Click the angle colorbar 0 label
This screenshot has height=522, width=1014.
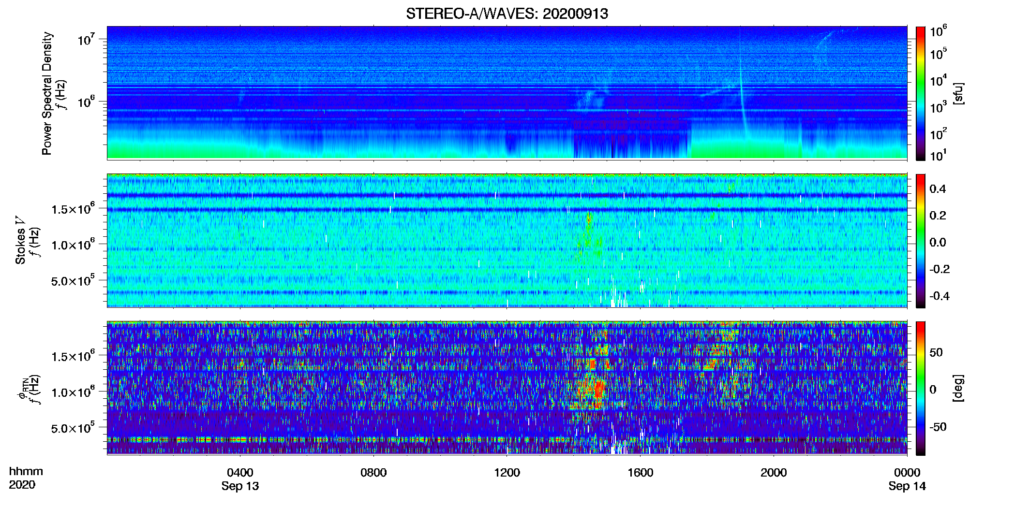(933, 389)
